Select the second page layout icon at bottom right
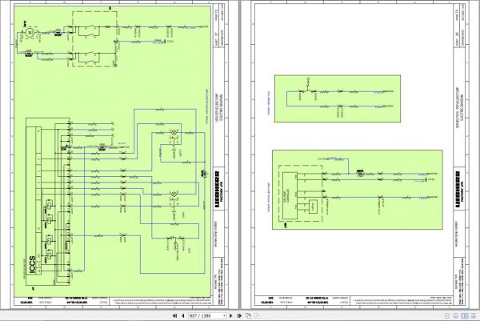This screenshot has height=321, width=480. click(455, 315)
